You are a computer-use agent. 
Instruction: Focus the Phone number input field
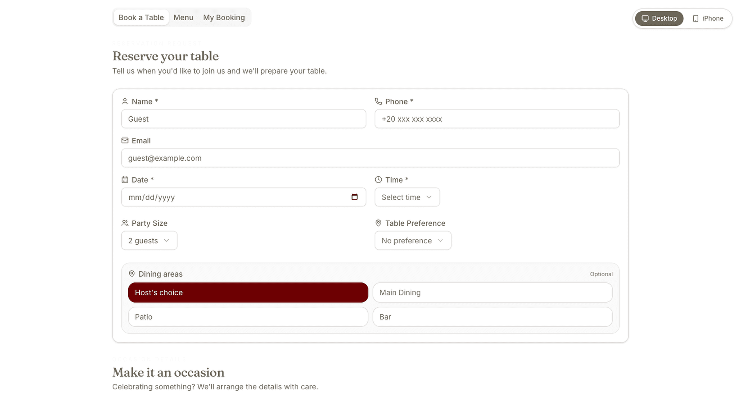coord(497,119)
